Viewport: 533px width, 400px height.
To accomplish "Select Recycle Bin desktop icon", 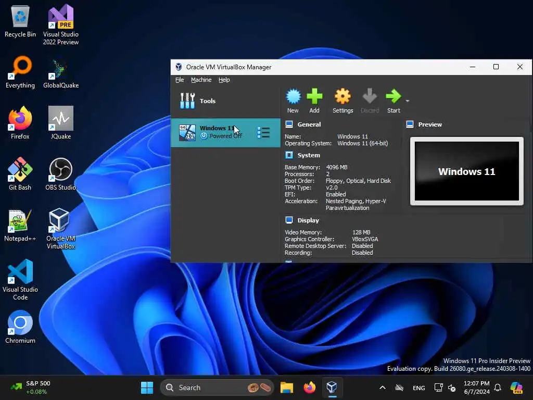I will click(x=20, y=21).
